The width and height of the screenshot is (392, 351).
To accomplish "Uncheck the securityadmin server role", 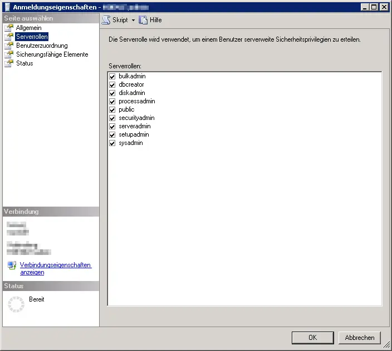I will 112,118.
